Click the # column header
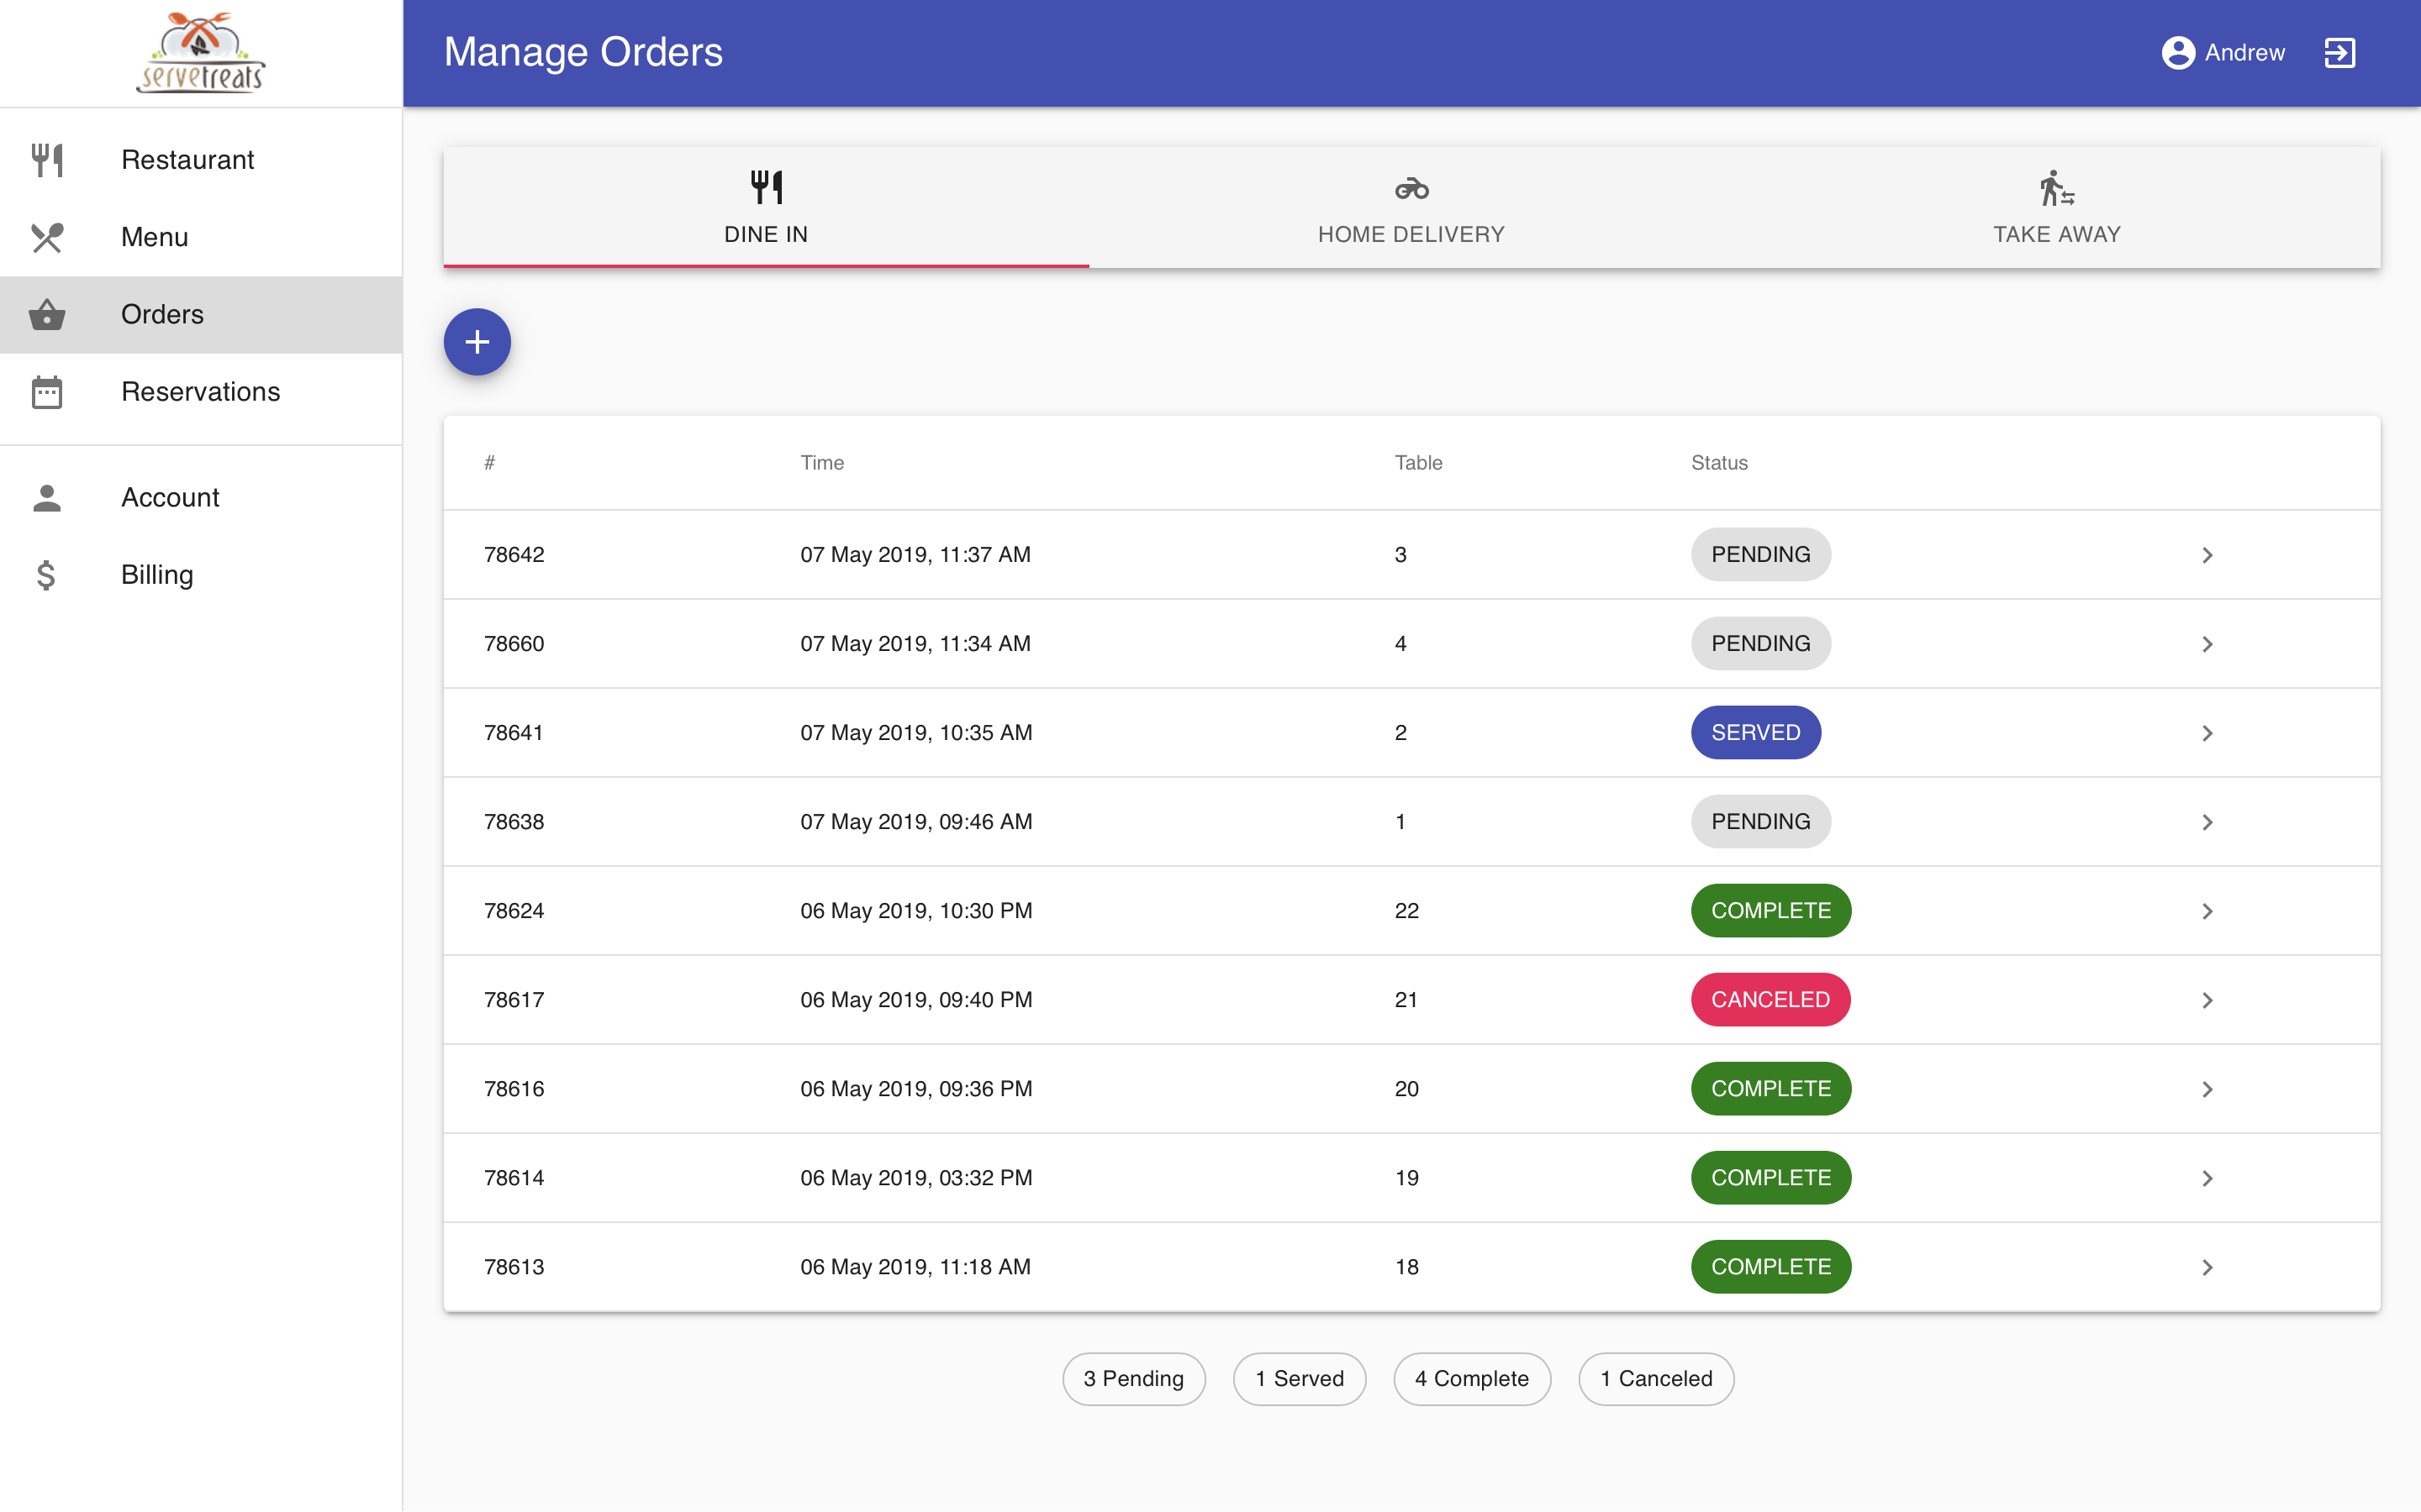Screen dimensions: 2421x1512 tap(489, 463)
